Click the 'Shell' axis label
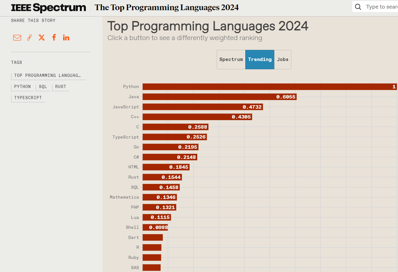This screenshot has height=272, width=398. (x=132, y=228)
